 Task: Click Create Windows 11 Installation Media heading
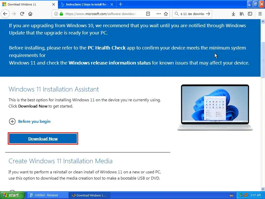click(x=61, y=161)
